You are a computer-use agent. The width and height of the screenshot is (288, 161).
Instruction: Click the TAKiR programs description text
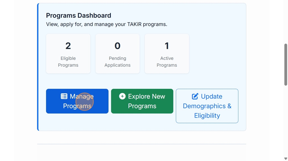(x=106, y=24)
